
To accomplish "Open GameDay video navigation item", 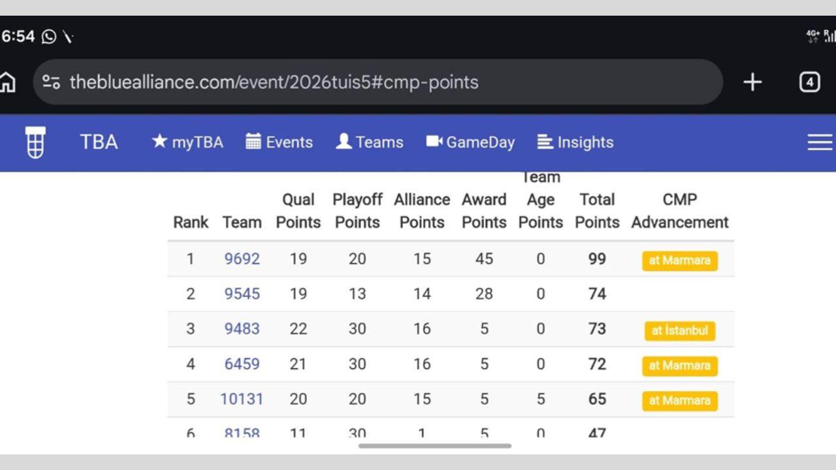I will coord(471,142).
